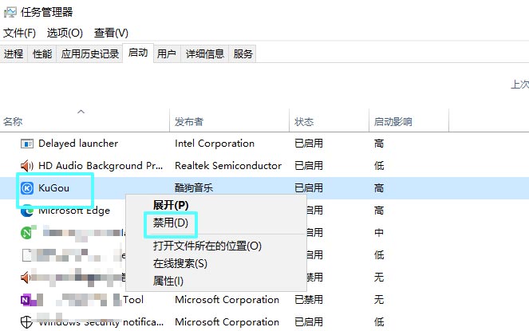This screenshot has height=331, width=529.
Task: Switch to the 详细信息 tab
Action: [205, 53]
